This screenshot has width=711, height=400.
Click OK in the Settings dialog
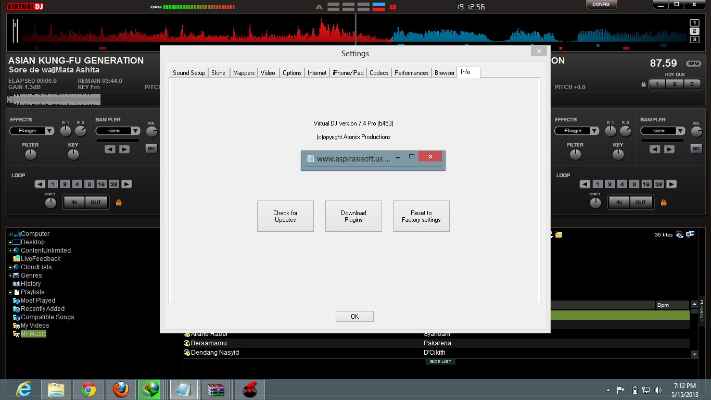click(354, 316)
